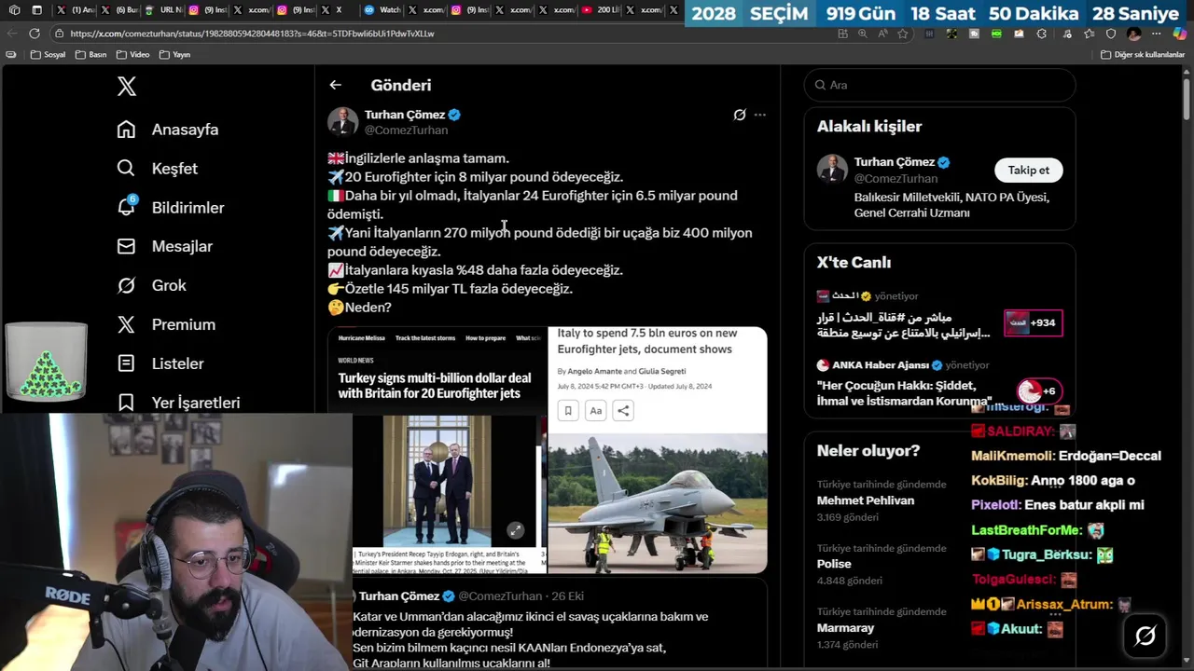Click the Grok icon on the post header

click(740, 115)
